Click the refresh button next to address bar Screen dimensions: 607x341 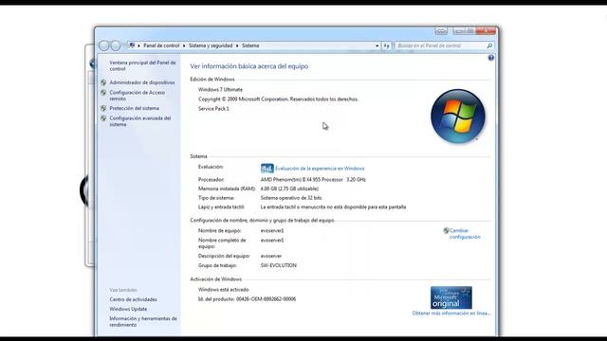[386, 45]
